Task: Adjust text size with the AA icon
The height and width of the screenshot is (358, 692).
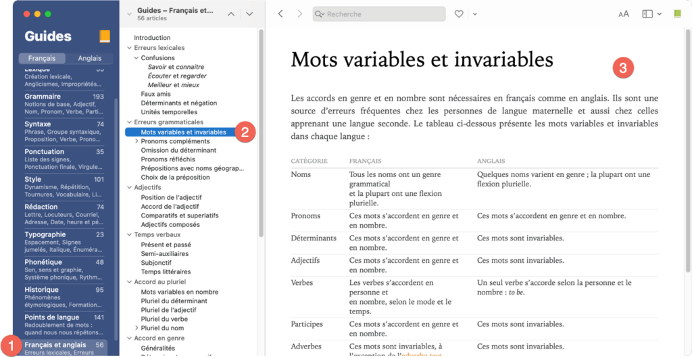Action: pyautogui.click(x=624, y=14)
